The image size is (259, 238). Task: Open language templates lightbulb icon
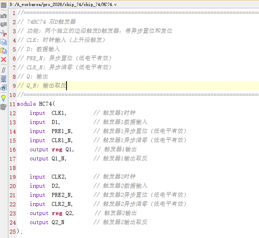click(x=4, y=98)
